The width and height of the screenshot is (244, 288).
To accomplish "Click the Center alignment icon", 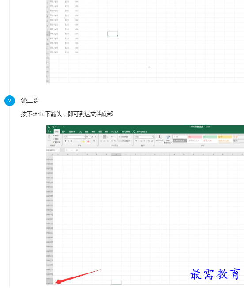I will (104, 141).
